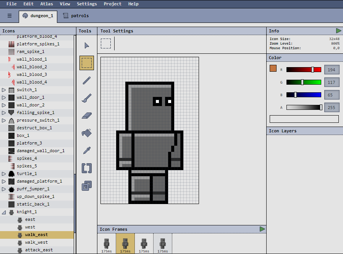
Task: Select the rectangular selection tool
Action: (x=87, y=63)
